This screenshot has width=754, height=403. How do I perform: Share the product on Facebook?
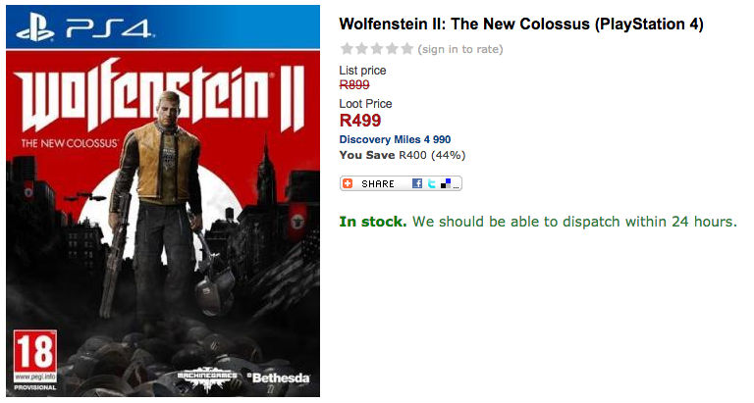coord(417,183)
